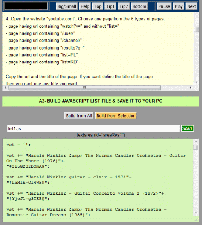Open the Help button
The height and width of the screenshot is (225, 202).
coord(85,6)
